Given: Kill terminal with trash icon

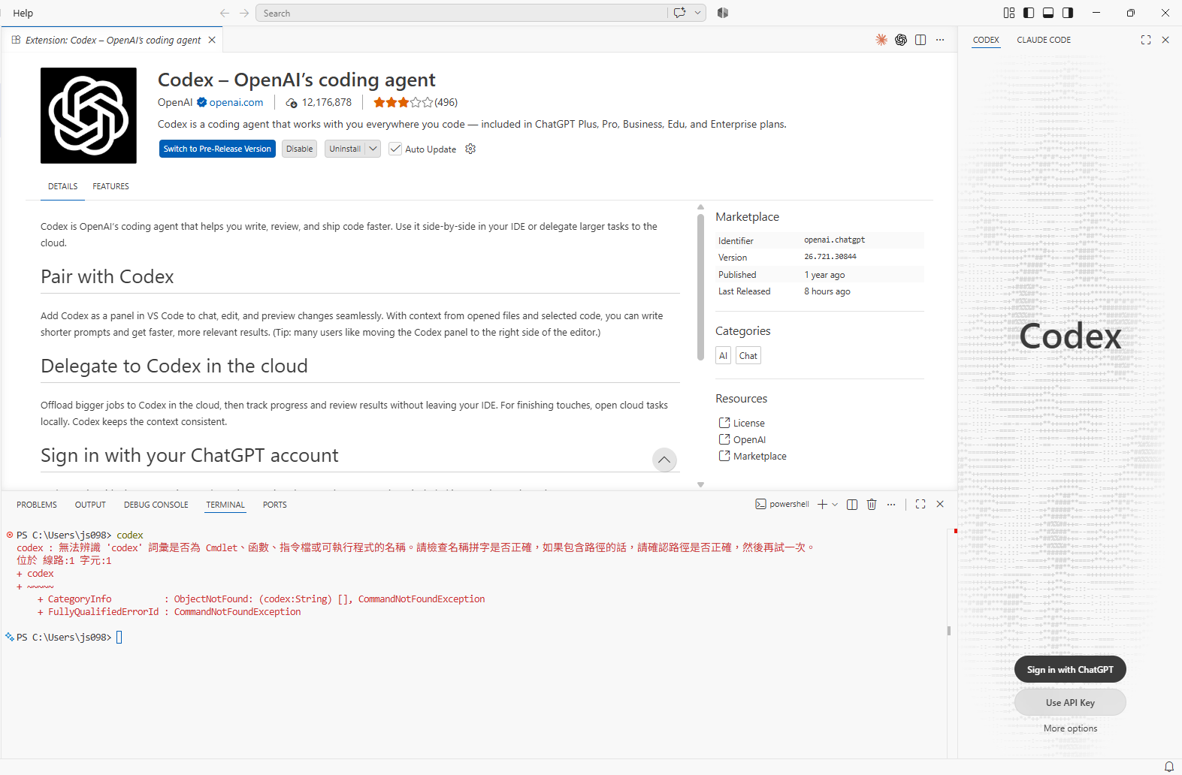Looking at the screenshot, I should click(x=872, y=504).
